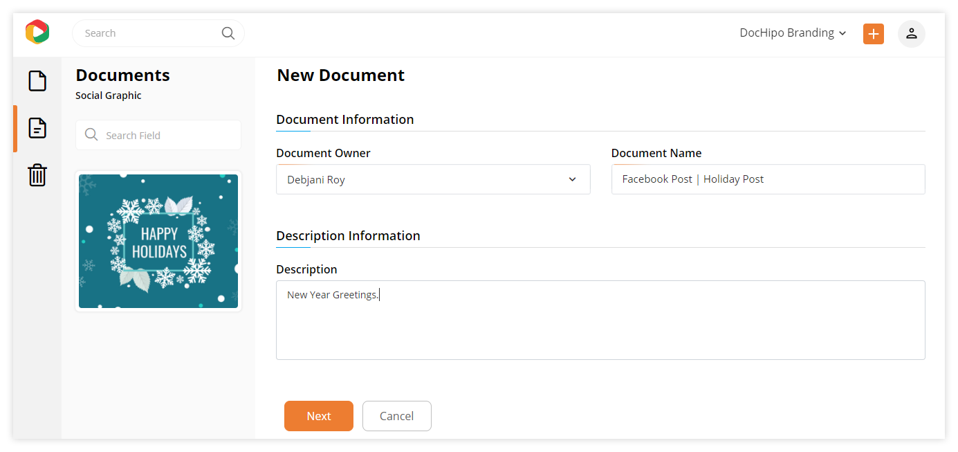Image resolution: width=958 pixels, height=452 pixels.
Task: Click the Description Information section heading
Action: (348, 235)
